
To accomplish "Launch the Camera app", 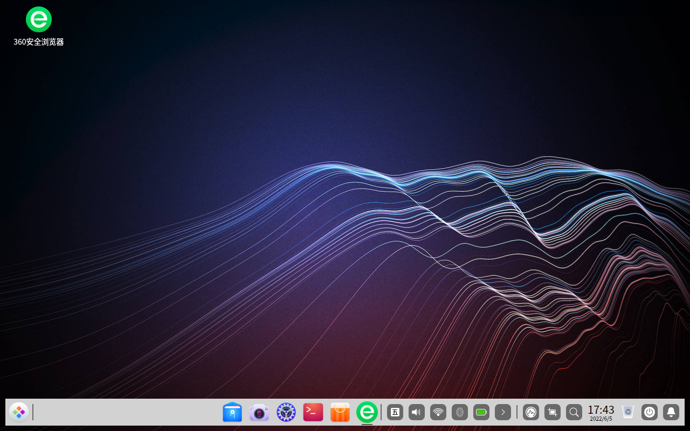I will pyautogui.click(x=259, y=412).
